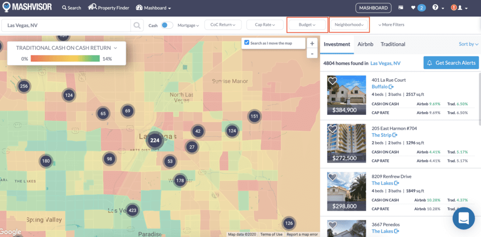
Task: Favorite the 401 La Rue Court listing
Action: click(x=333, y=81)
